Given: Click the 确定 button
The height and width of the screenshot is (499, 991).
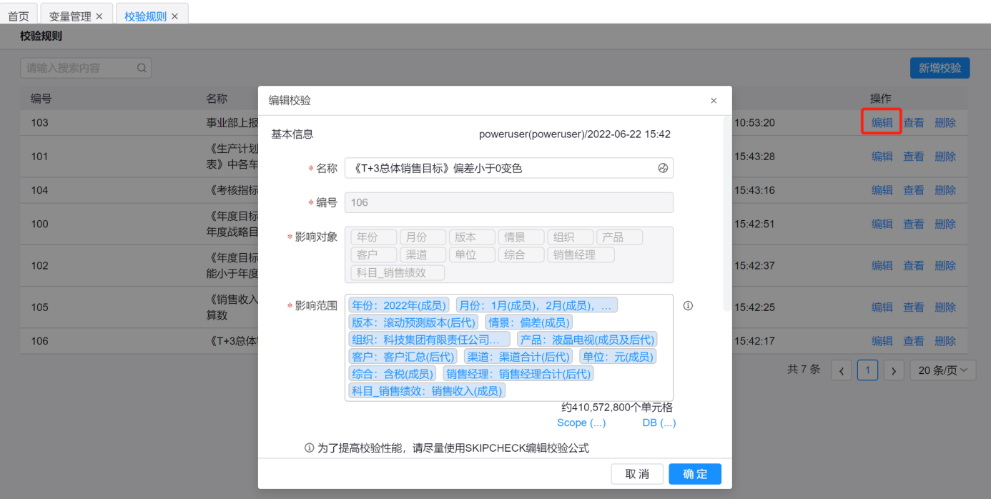Looking at the screenshot, I should point(695,474).
